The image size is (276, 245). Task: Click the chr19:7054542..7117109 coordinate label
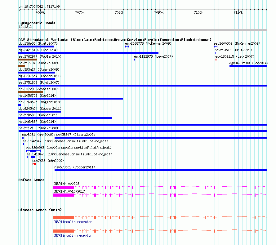39,7
